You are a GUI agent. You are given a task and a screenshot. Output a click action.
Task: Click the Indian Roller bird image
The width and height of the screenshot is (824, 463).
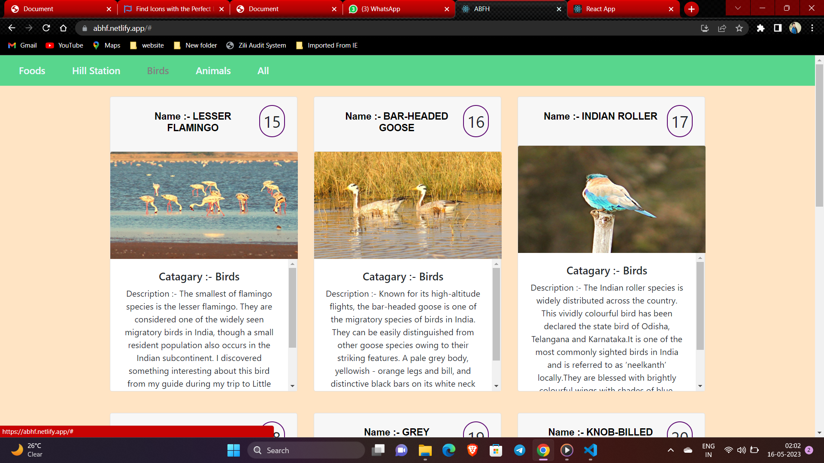(612, 199)
